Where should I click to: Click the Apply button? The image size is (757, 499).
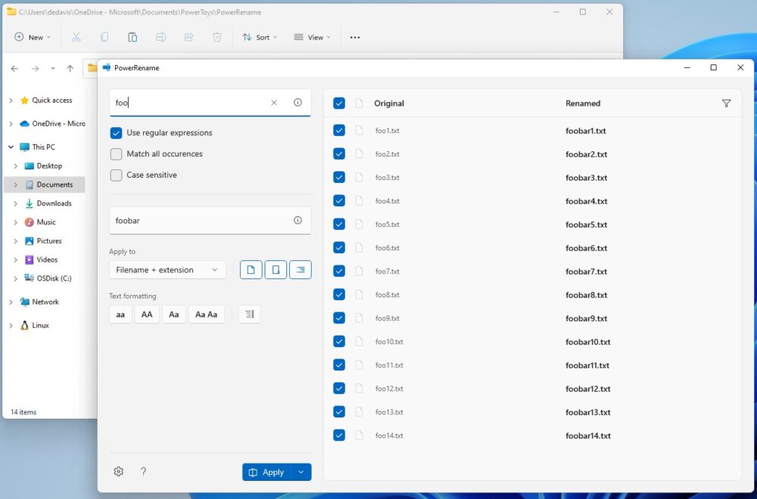[x=266, y=473]
